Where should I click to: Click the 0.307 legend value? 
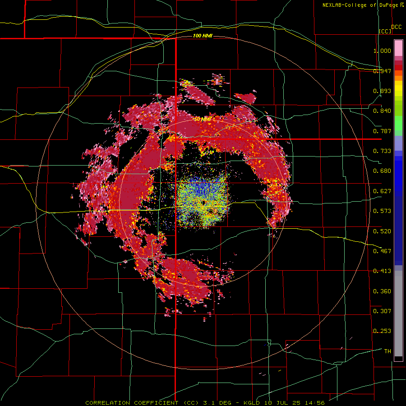pyautogui.click(x=382, y=311)
